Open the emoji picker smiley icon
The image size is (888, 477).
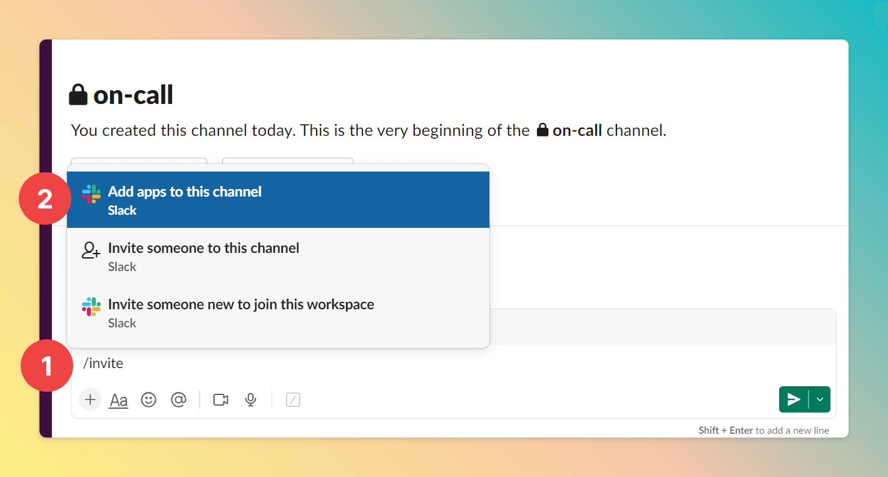pyautogui.click(x=148, y=399)
